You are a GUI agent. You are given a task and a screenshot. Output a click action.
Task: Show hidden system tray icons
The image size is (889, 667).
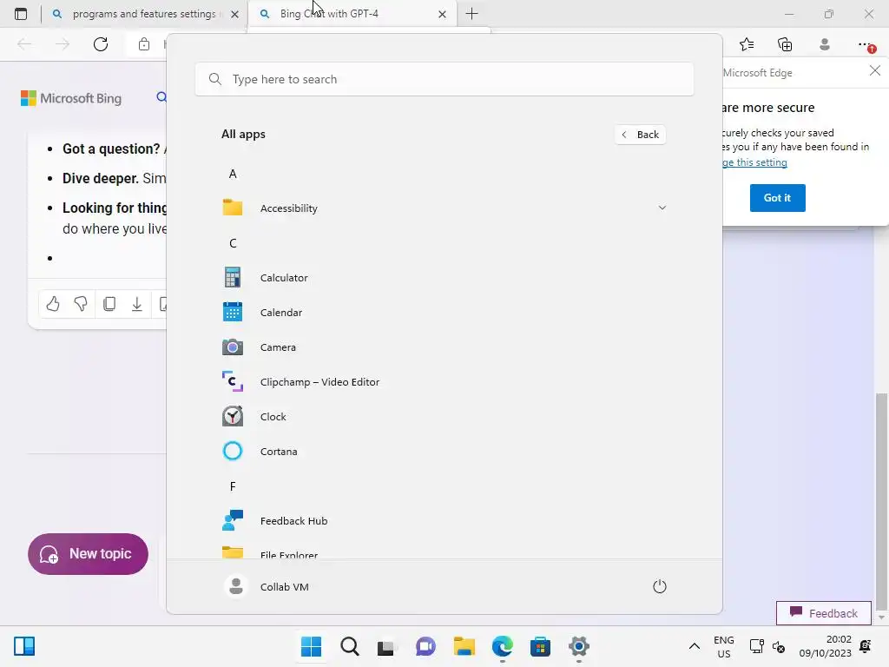tap(694, 646)
